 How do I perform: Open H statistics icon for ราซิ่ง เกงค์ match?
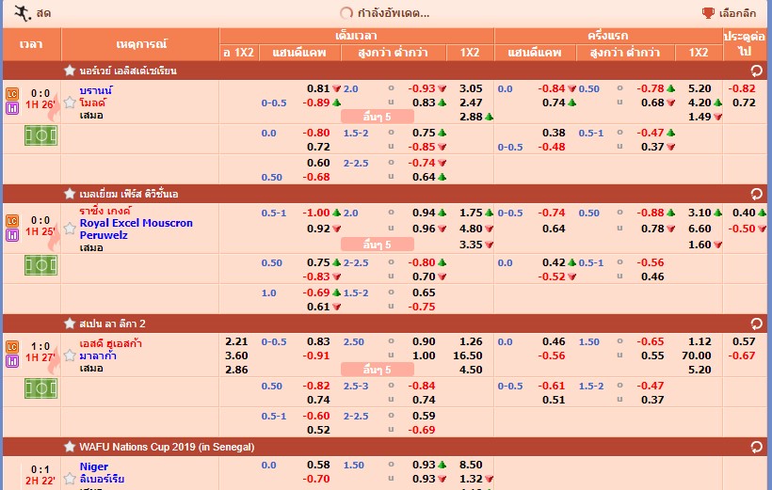pyautogui.click(x=12, y=235)
